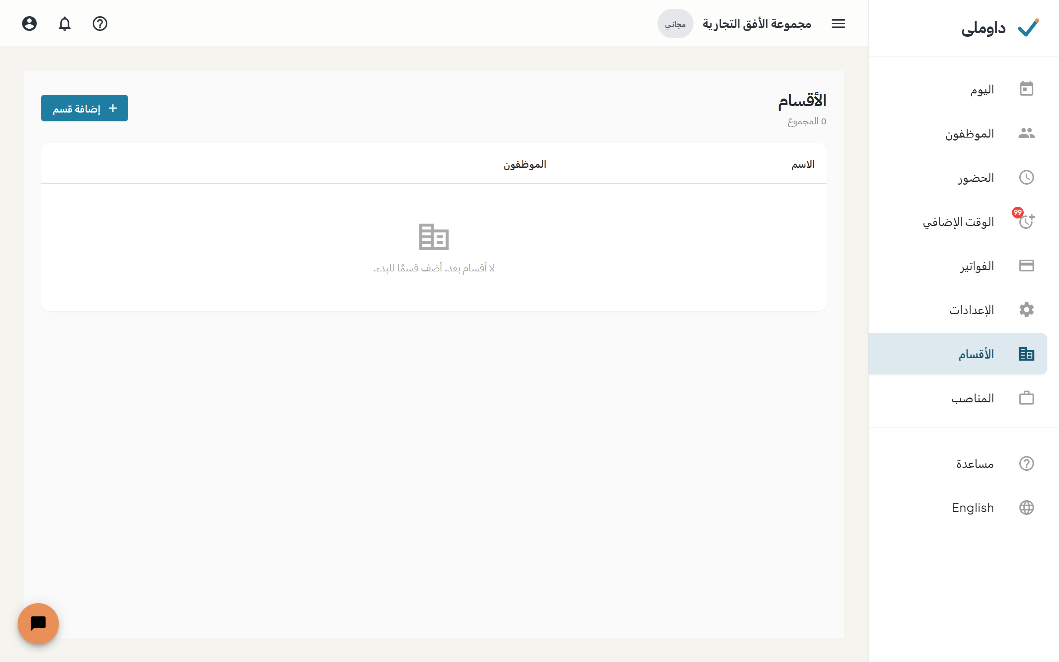Open the orange chat bubble button
Screen dimensions: 1059x662
38,623
